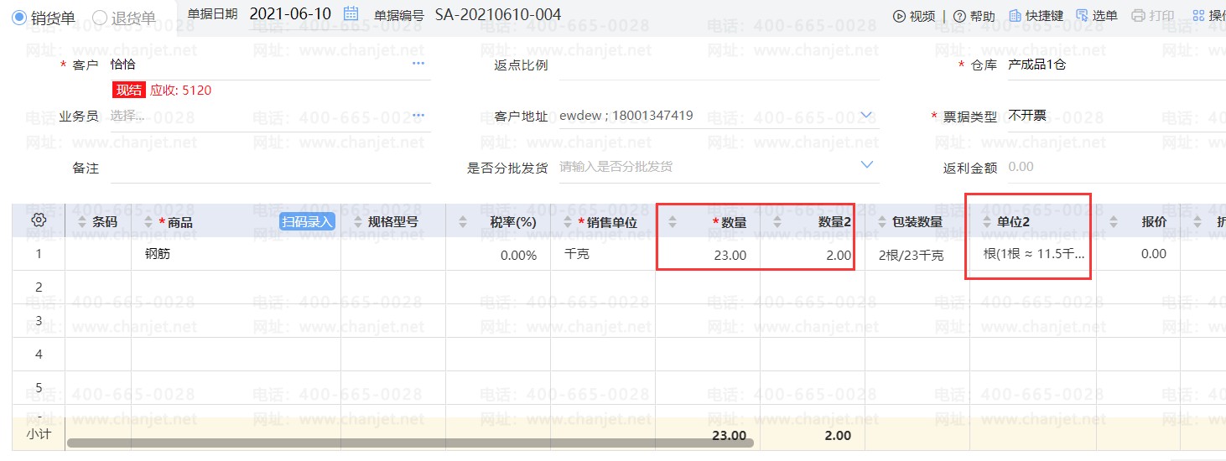Screen dimensions: 1226x461
Task: Open the 票据类型 field 不开票
Action: coord(1115,116)
